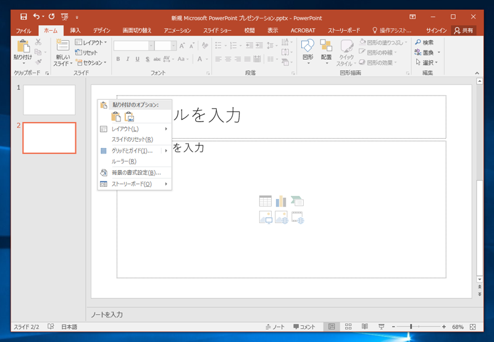Open the Section (セクション) dropdown

pos(91,62)
